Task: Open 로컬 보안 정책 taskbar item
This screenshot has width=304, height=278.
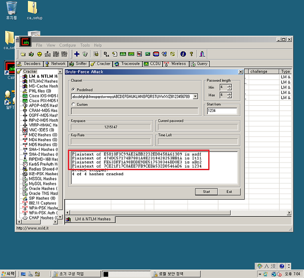Action: click(176, 274)
